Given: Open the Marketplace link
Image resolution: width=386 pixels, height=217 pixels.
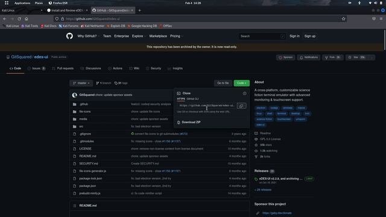Looking at the screenshot, I should click(x=158, y=36).
